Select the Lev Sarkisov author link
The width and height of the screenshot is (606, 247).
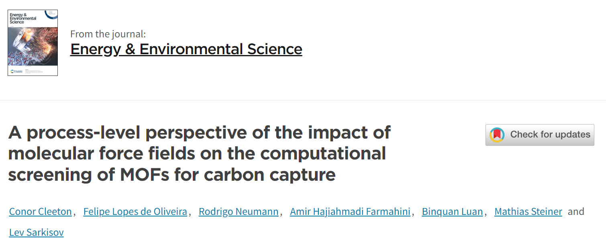coord(36,232)
